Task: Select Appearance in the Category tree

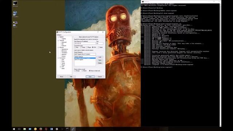Action: [x=65, y=49]
